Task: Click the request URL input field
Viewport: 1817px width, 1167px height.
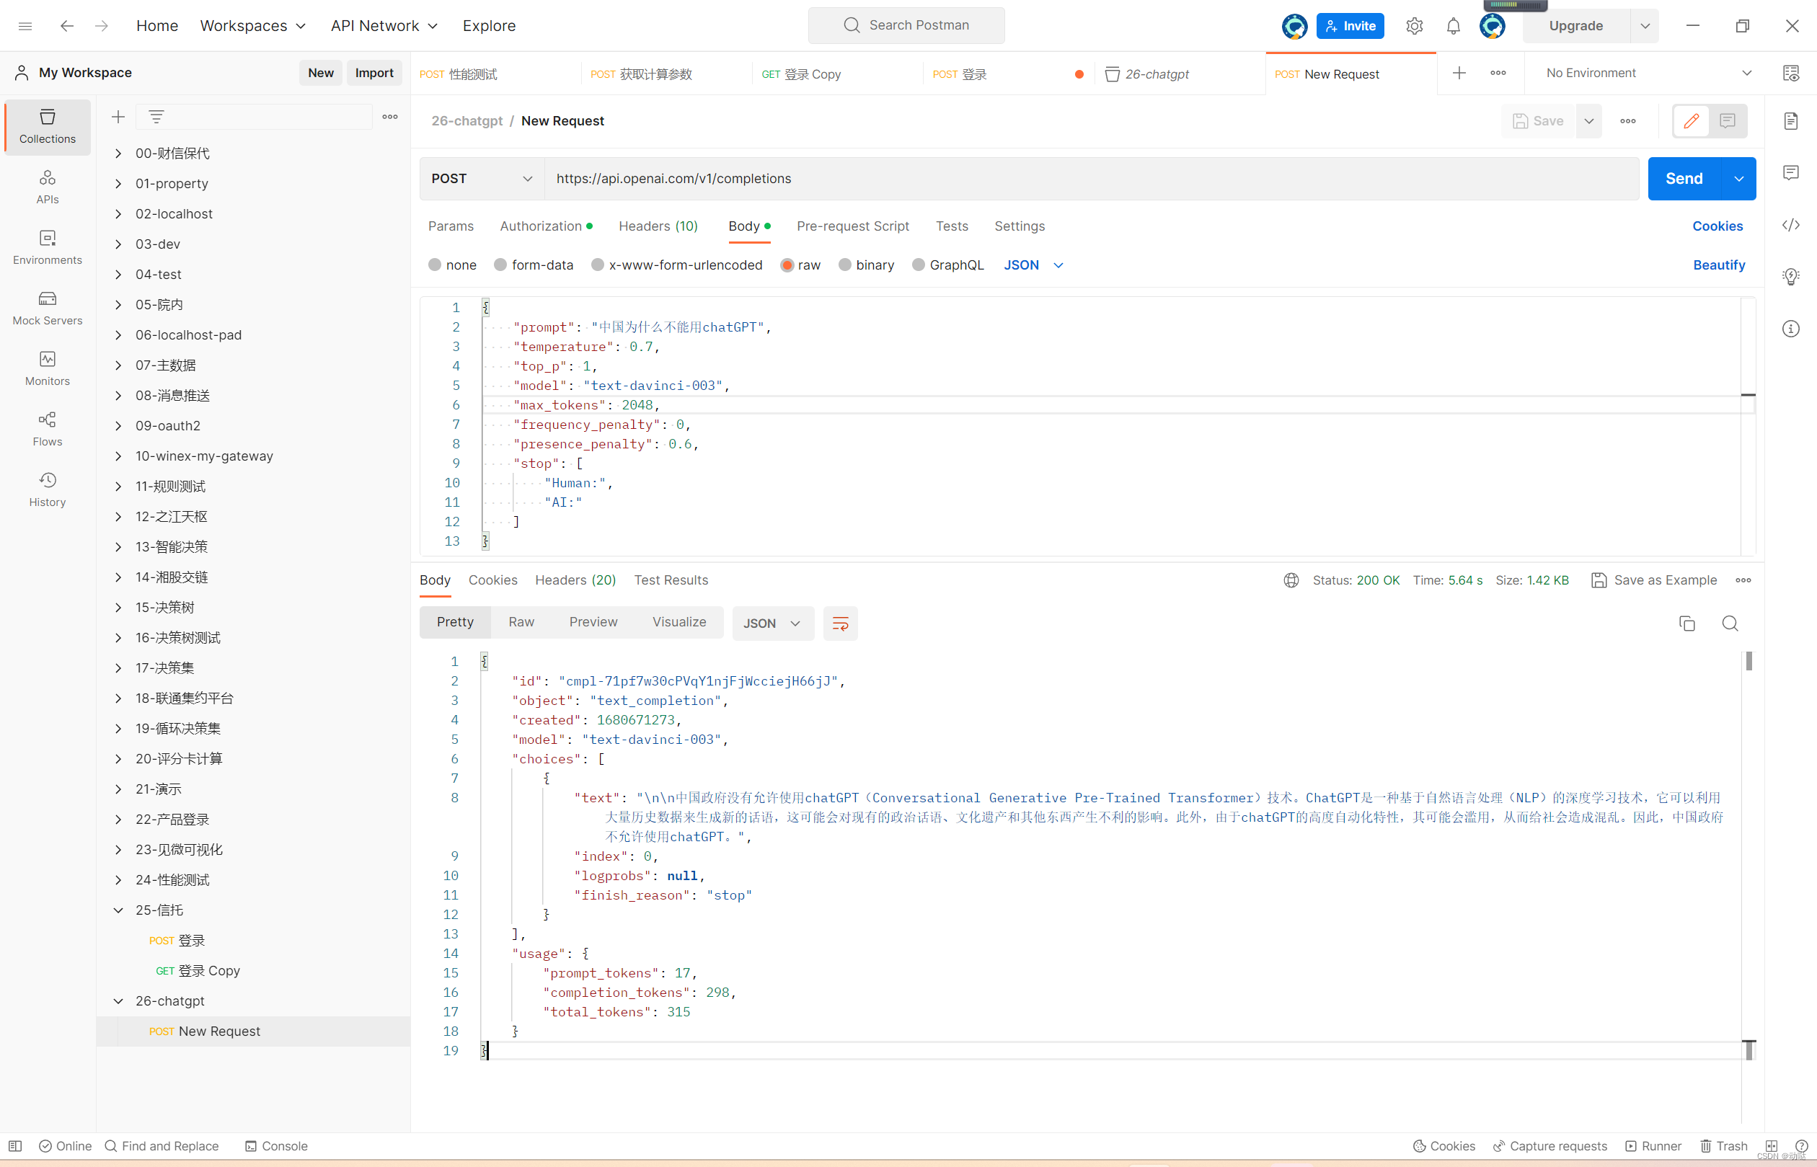Action: 1091,179
